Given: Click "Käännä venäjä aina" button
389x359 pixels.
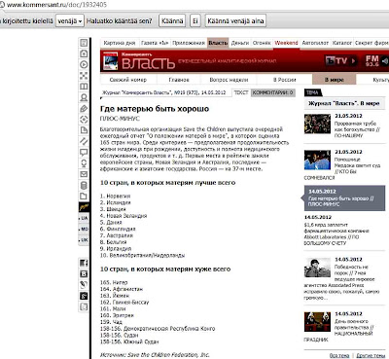Looking at the screenshot, I should (235, 21).
